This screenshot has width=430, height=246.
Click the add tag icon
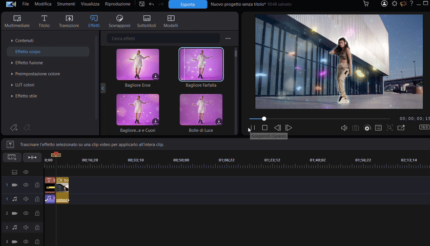pyautogui.click(x=14, y=128)
